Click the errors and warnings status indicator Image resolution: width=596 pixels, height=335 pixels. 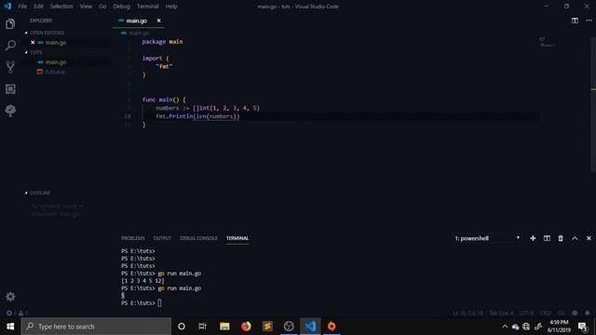coord(17,313)
